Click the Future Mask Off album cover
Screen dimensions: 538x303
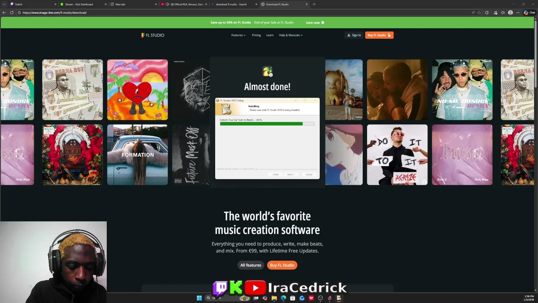191,154
